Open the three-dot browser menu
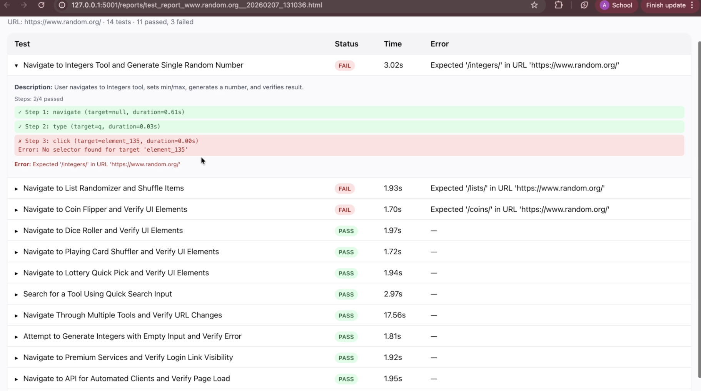Screen dimensions: 701x391 tap(692, 5)
